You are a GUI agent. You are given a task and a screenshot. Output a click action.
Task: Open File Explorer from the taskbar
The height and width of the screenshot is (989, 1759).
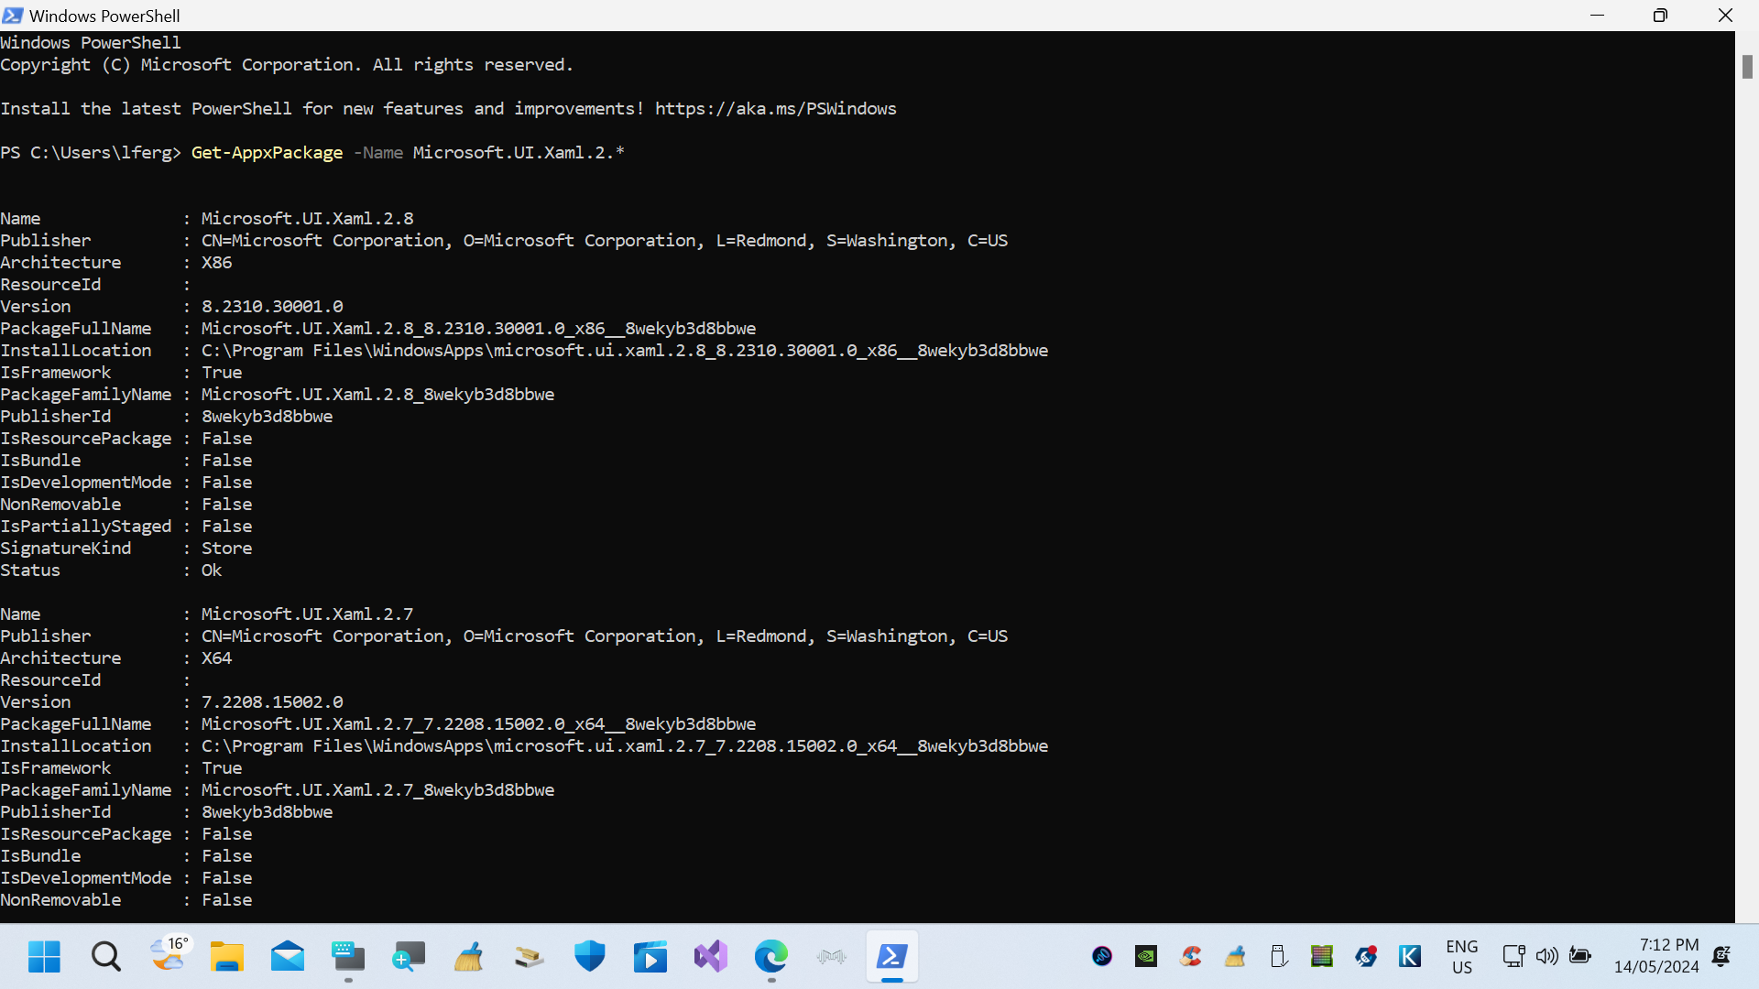click(226, 956)
